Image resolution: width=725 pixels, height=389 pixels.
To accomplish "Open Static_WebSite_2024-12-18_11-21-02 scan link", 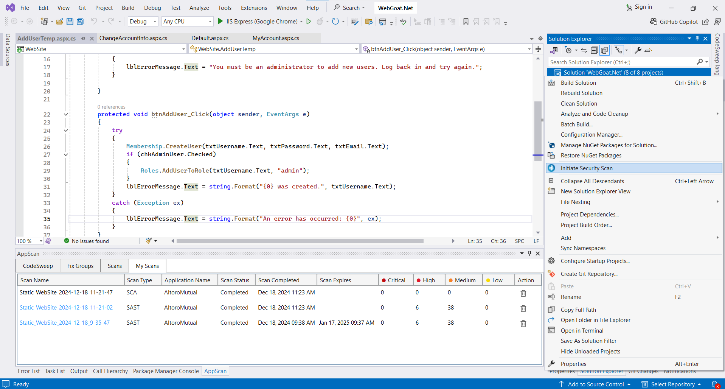I will click(x=66, y=308).
